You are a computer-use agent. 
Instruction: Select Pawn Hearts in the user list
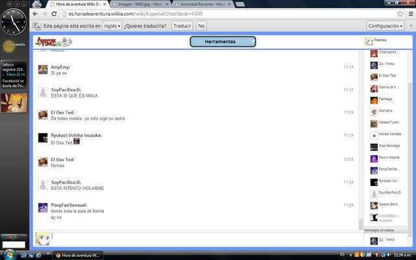tap(385, 159)
